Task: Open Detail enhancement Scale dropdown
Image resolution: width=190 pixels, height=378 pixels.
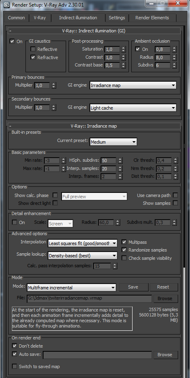Action: pyautogui.click(x=60, y=223)
